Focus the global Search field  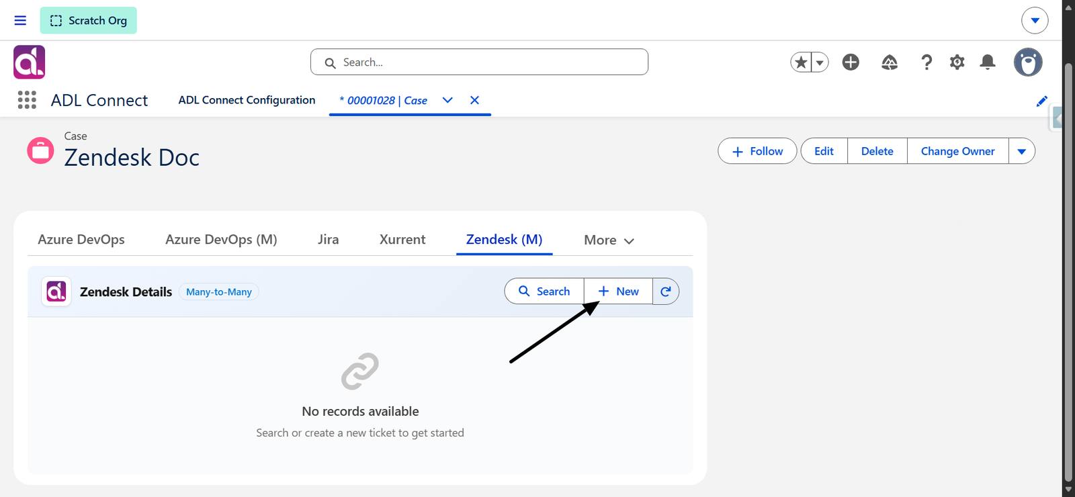pyautogui.click(x=479, y=62)
